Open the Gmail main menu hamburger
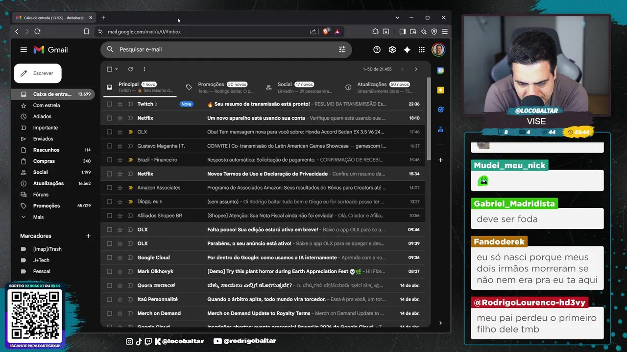Image resolution: width=627 pixels, height=352 pixels. [24, 49]
